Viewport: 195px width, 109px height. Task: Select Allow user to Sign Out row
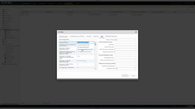coord(76,64)
